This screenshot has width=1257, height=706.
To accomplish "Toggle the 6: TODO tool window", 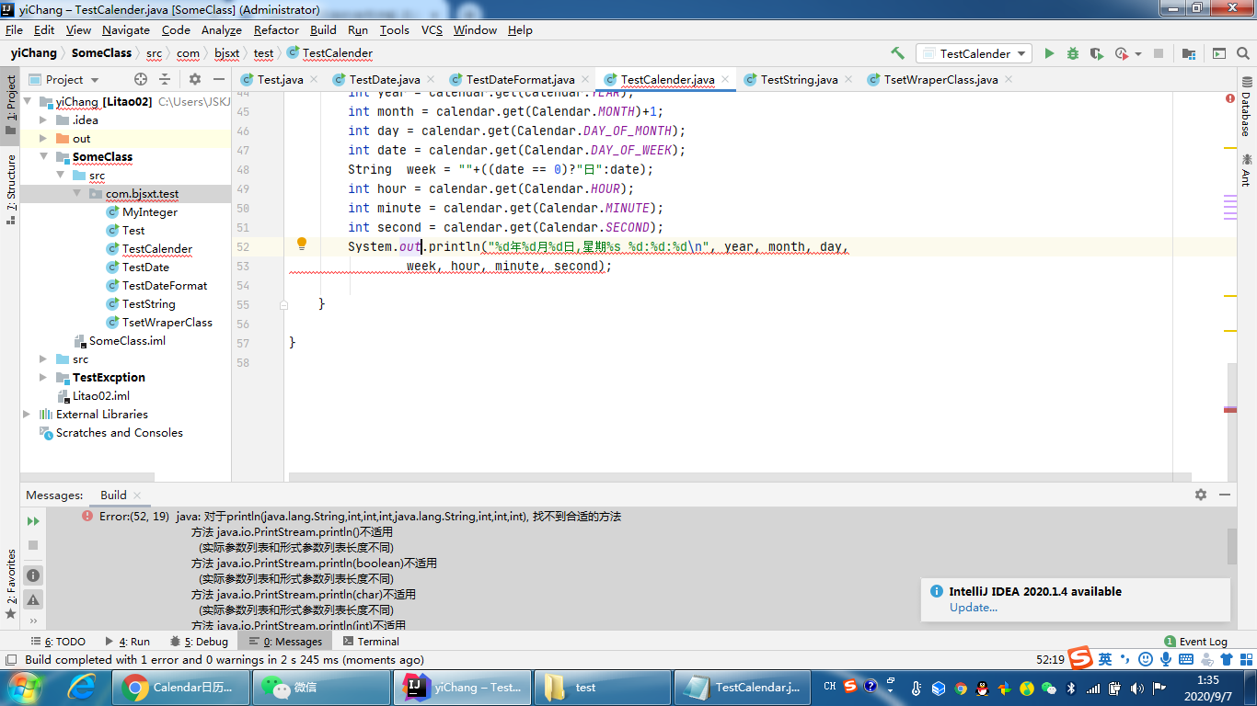I will click(x=58, y=642).
